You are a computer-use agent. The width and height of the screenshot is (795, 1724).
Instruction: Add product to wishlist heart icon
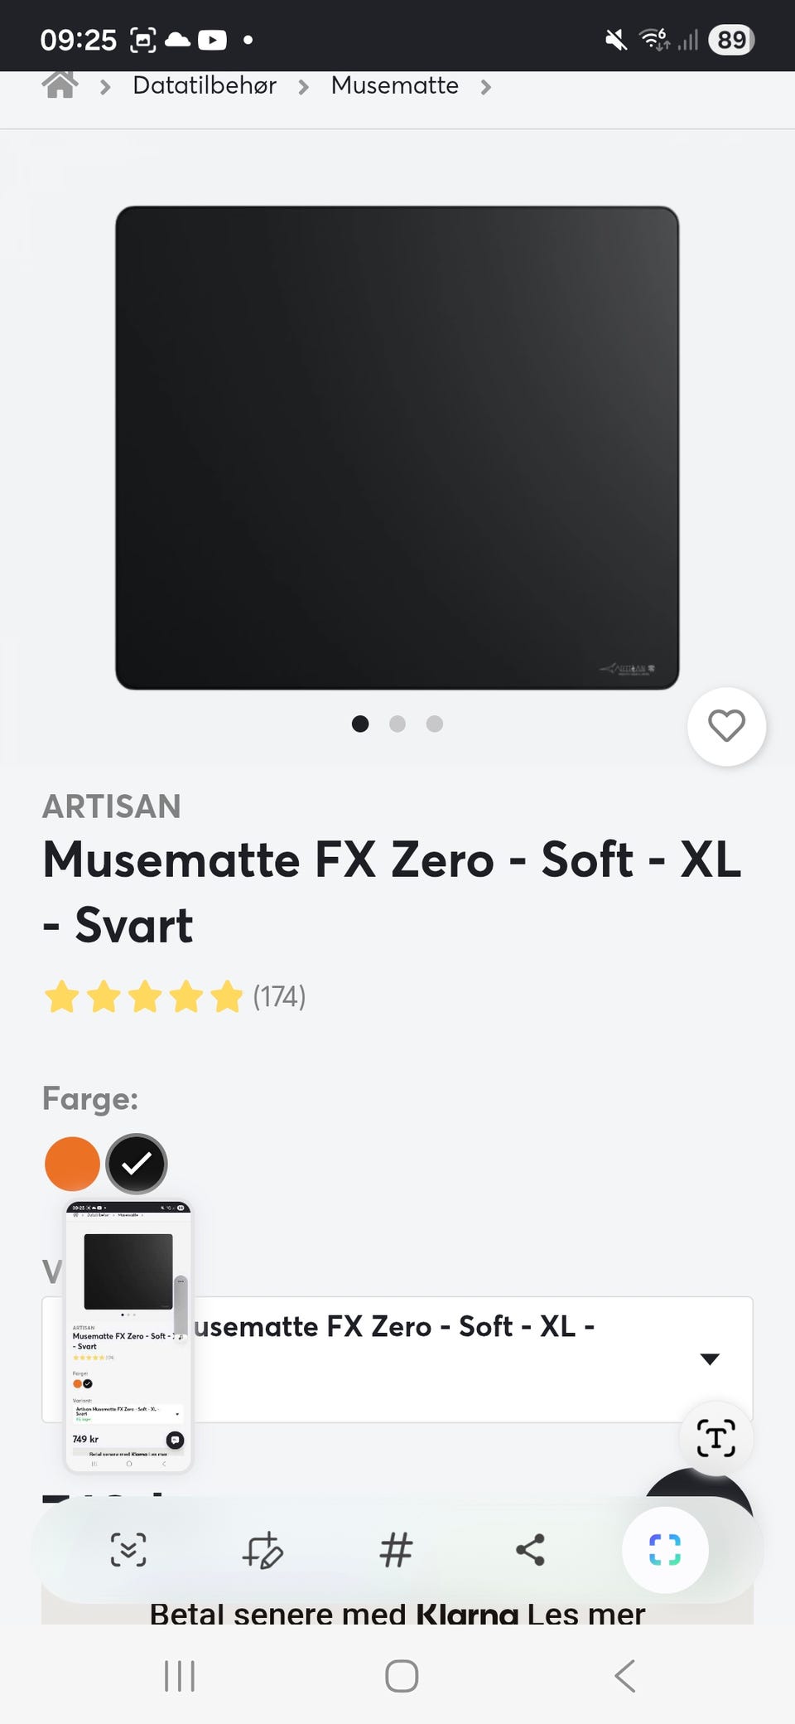tap(726, 726)
